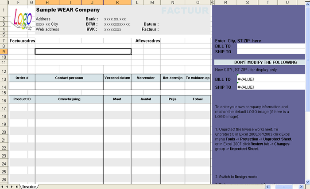Click the next sheet tab arrow
The image size is (310, 189).
click(x=12, y=187)
